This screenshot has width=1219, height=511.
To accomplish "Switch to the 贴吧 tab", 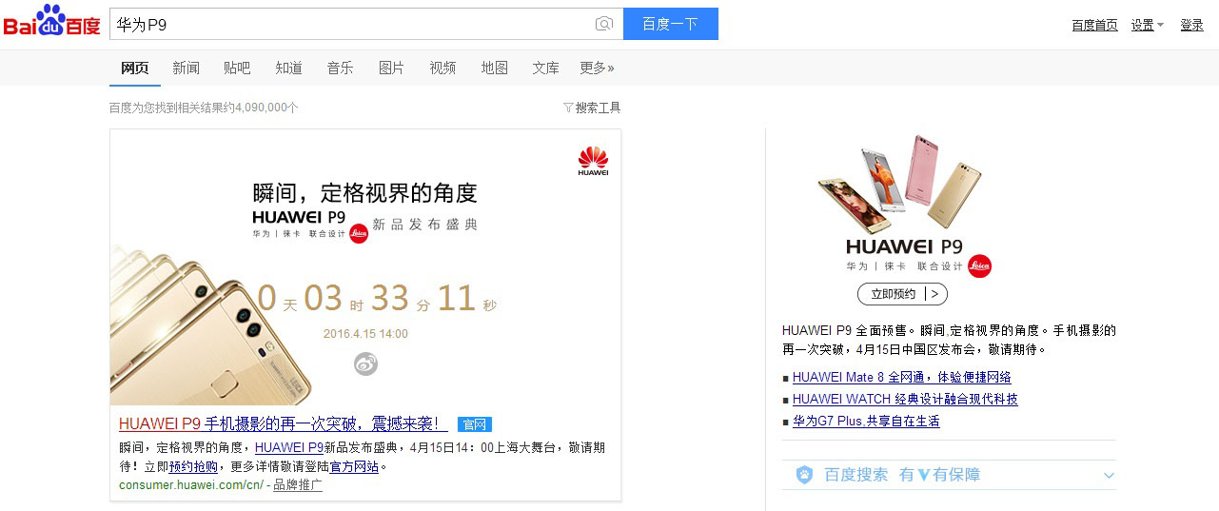I will point(237,68).
